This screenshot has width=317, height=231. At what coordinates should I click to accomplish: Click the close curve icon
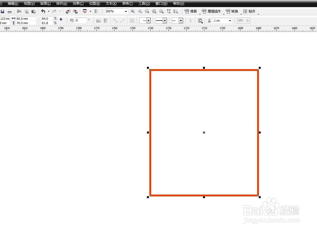pyautogui.click(x=190, y=21)
